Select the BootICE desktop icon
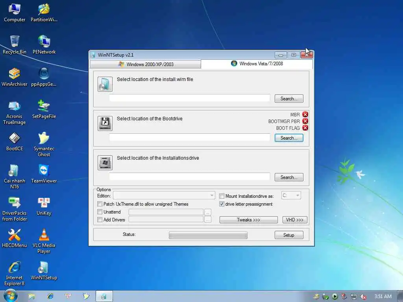 coord(15,142)
